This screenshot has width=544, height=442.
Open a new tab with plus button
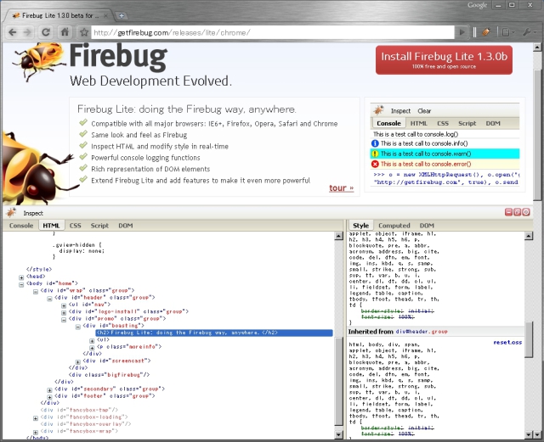pos(122,15)
